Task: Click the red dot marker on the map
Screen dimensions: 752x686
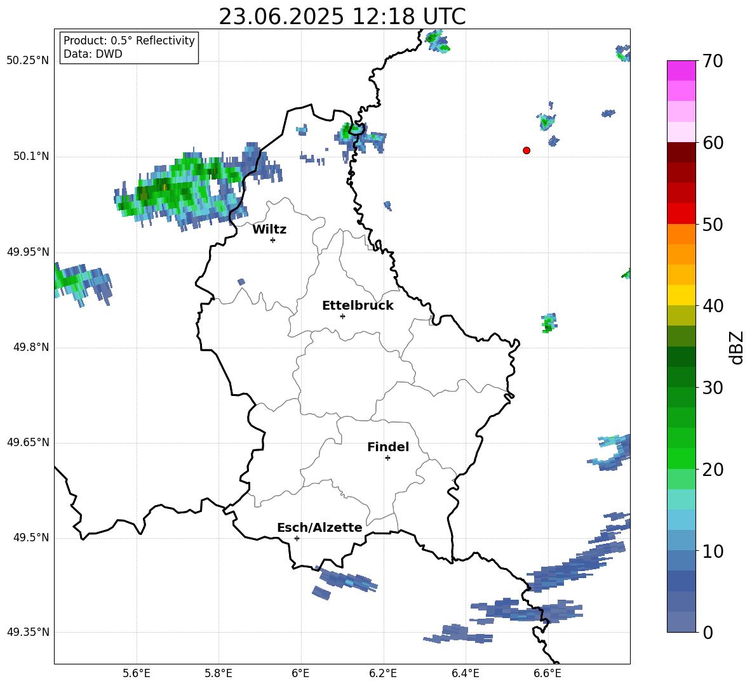Action: click(527, 150)
